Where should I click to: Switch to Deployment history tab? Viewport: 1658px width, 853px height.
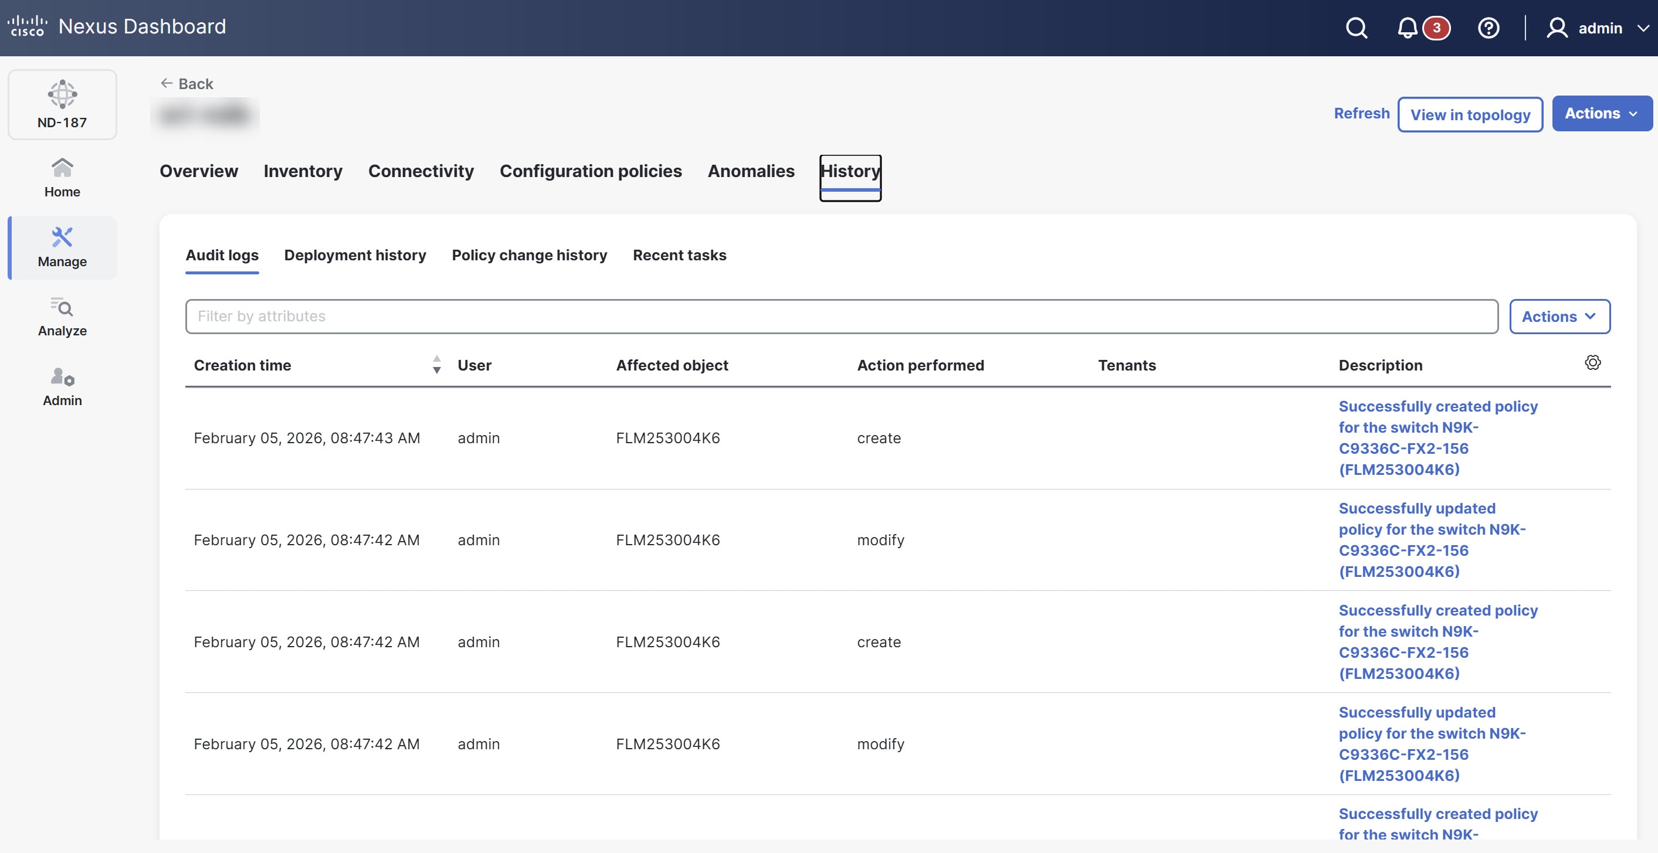tap(355, 256)
